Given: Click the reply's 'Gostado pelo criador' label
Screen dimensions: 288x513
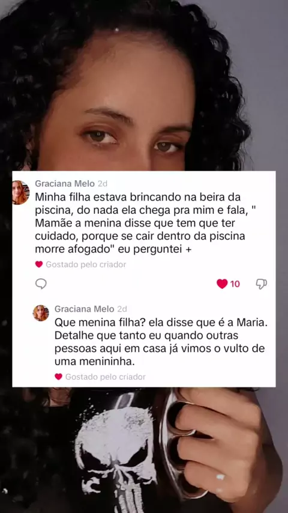Looking at the screenshot, I should 105,377.
